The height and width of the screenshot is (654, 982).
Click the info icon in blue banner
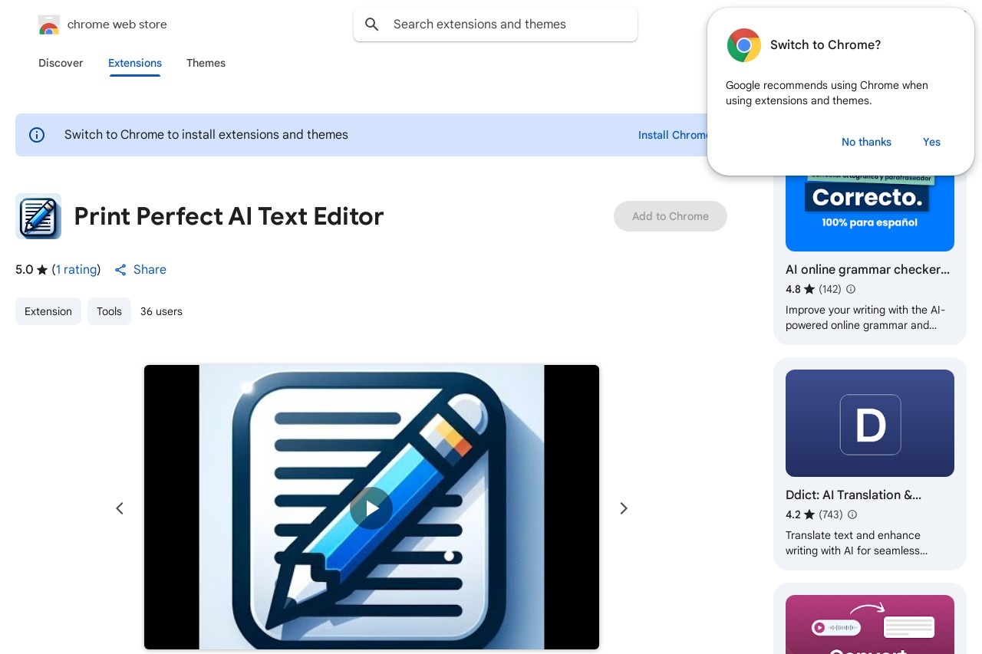coord(37,135)
